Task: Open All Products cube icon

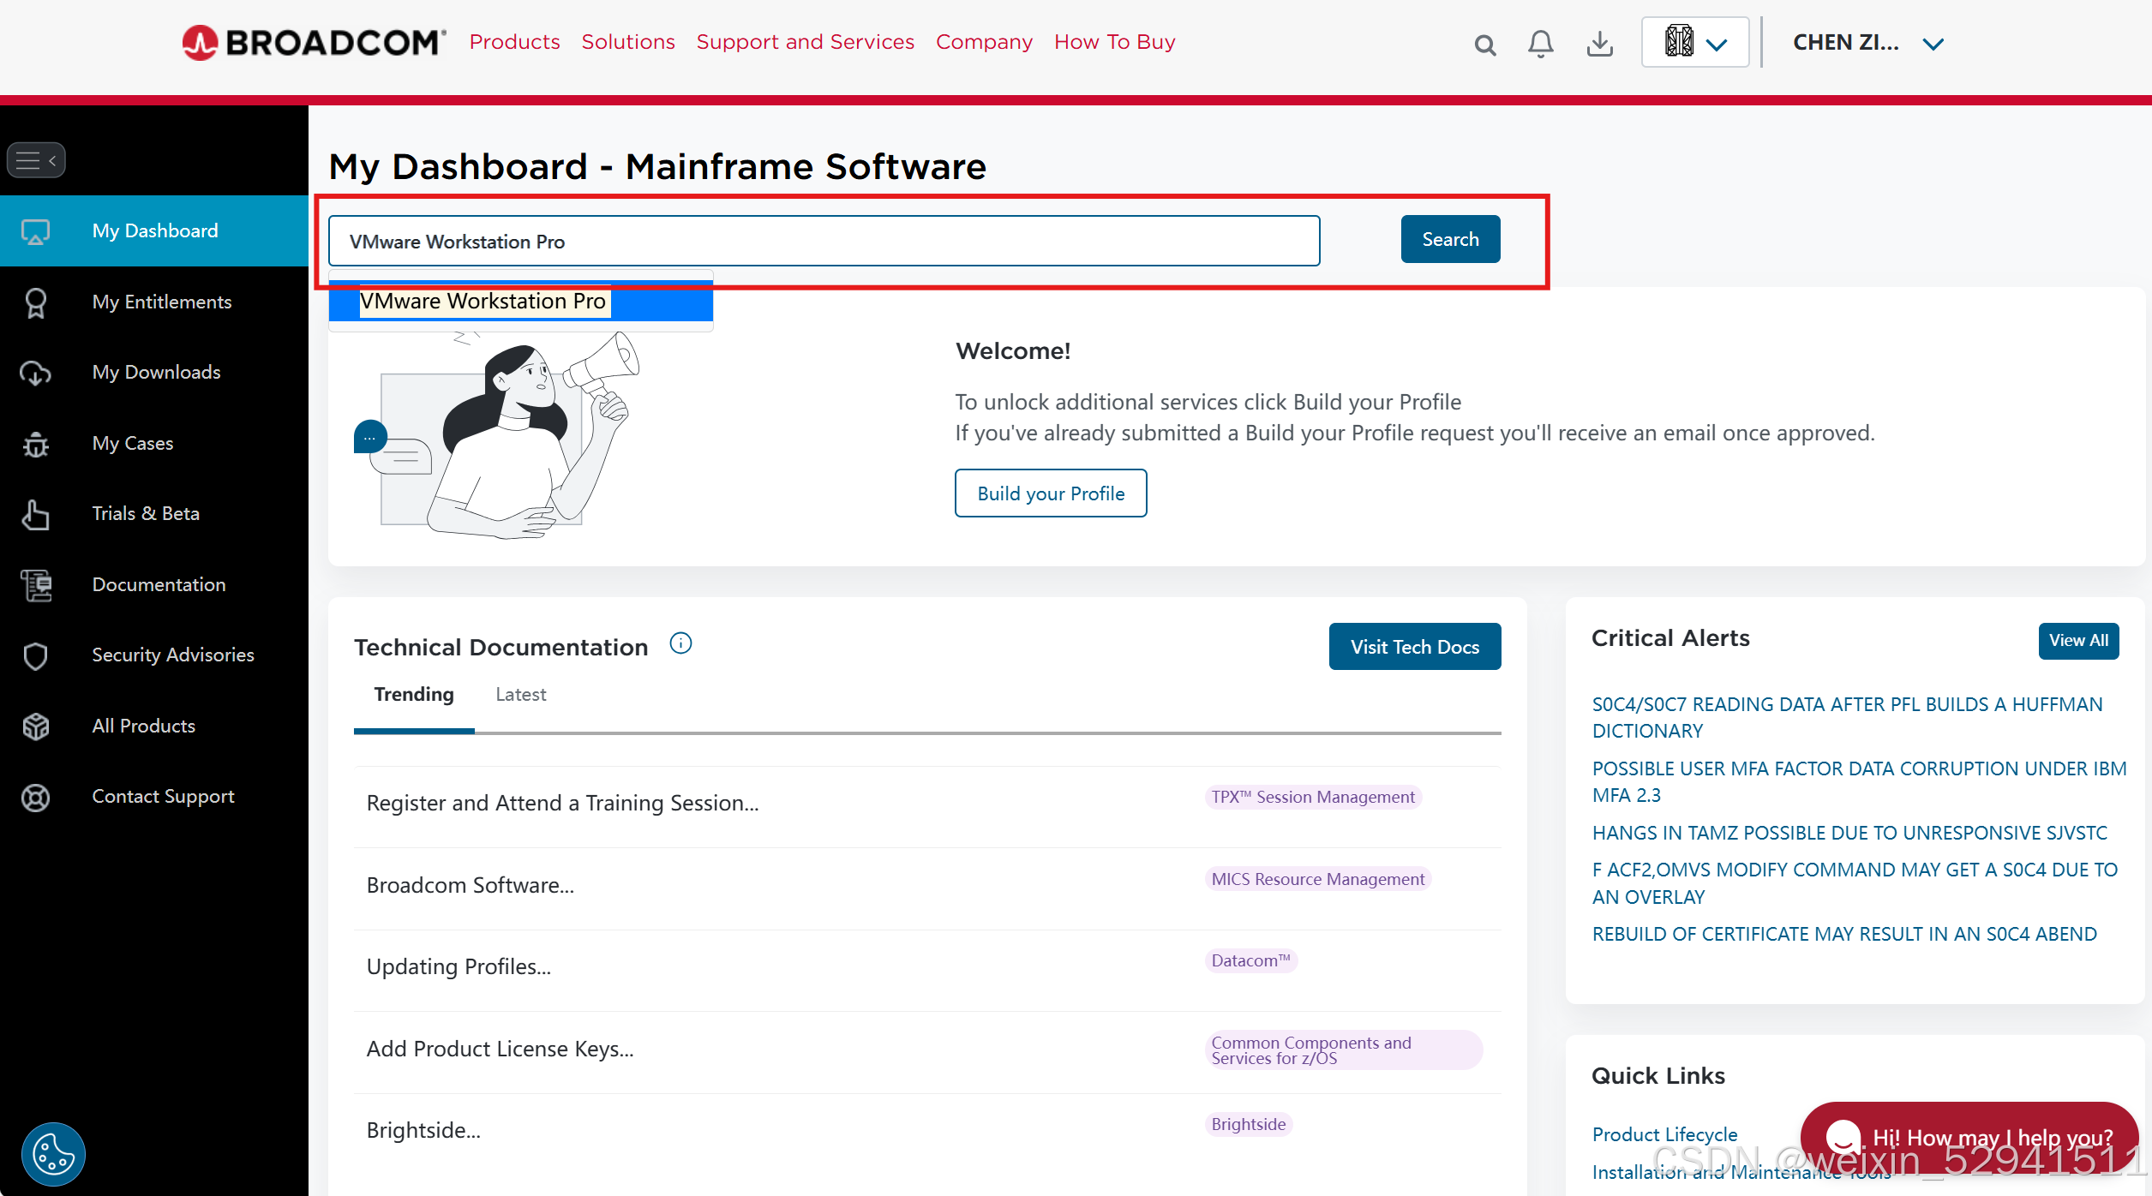Action: click(x=35, y=727)
